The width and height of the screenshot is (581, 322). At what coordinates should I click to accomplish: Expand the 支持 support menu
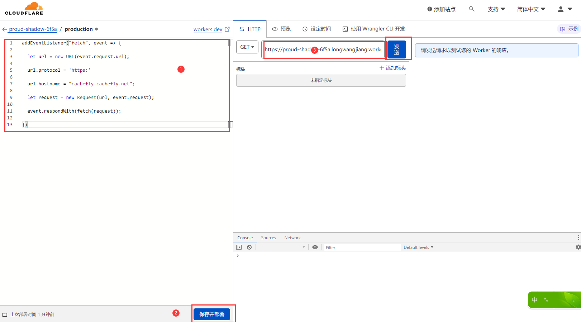pos(496,9)
